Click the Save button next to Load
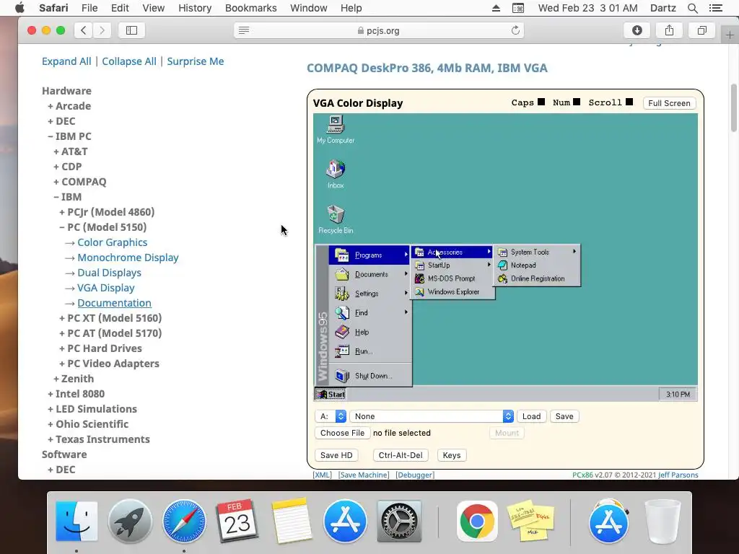The image size is (739, 554). (564, 416)
